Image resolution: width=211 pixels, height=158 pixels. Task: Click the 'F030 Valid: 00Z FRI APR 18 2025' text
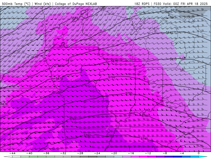pyautogui.click(x=180, y=4)
